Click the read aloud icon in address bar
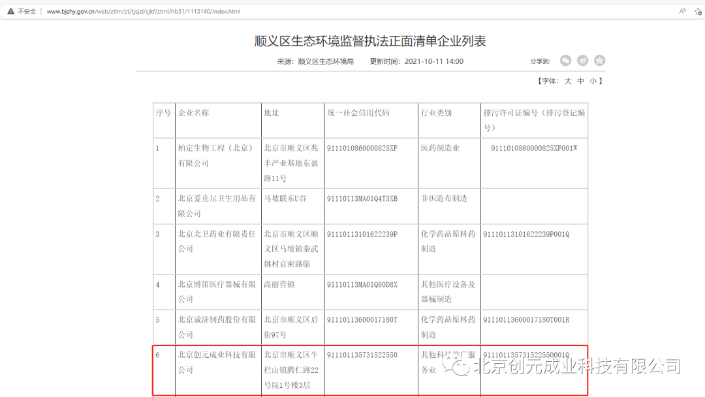 click(x=682, y=11)
